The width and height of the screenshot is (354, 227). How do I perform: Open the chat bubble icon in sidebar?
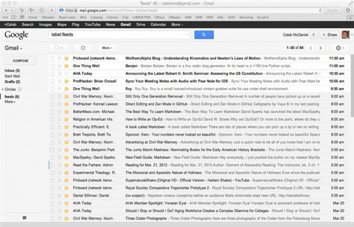(24, 217)
